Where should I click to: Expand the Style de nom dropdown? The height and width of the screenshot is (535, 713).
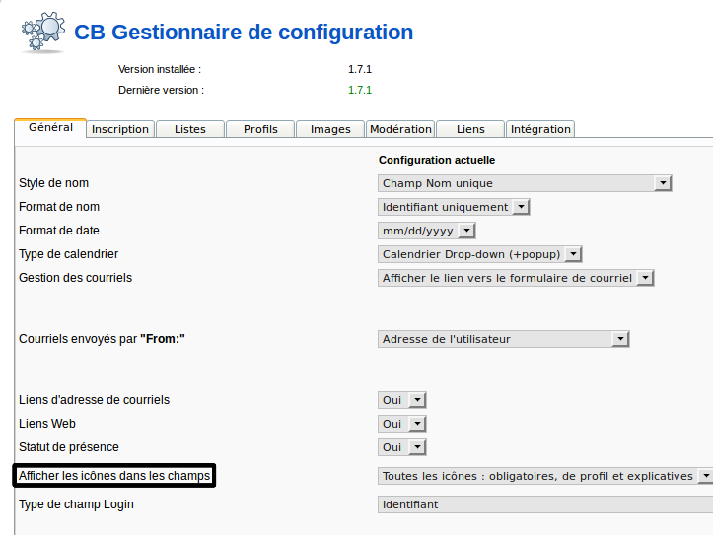(525, 183)
